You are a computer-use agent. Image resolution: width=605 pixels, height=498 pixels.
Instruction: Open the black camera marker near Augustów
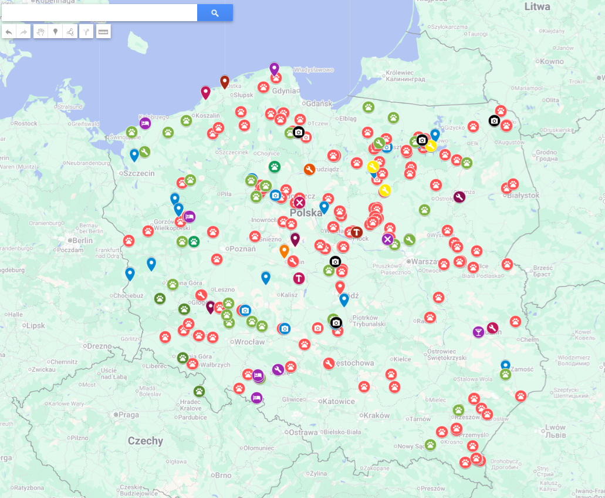click(494, 121)
